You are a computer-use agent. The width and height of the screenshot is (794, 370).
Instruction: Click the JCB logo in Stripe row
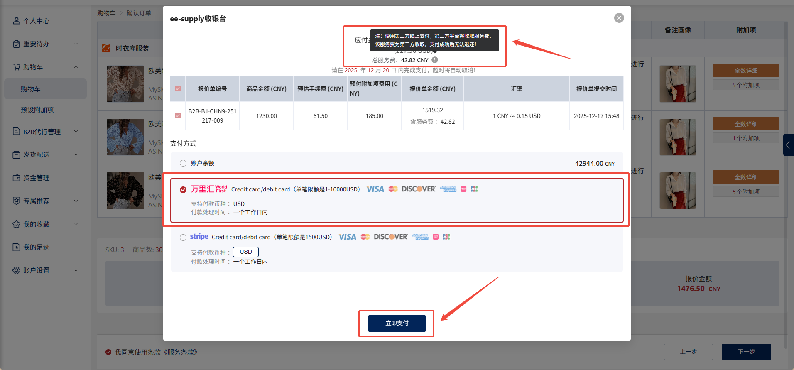pyautogui.click(x=446, y=237)
